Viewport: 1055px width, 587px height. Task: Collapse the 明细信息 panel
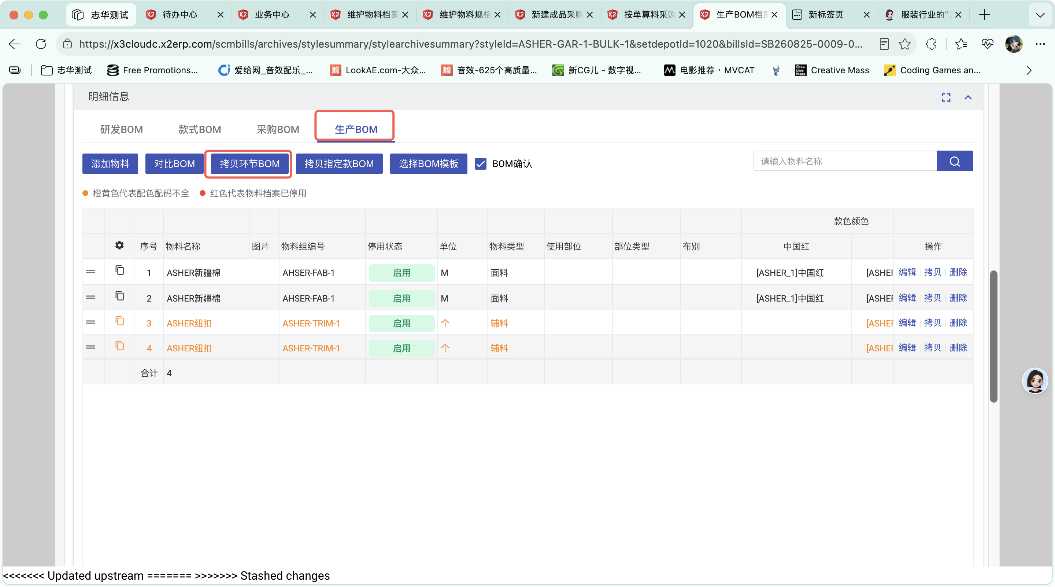pyautogui.click(x=968, y=97)
